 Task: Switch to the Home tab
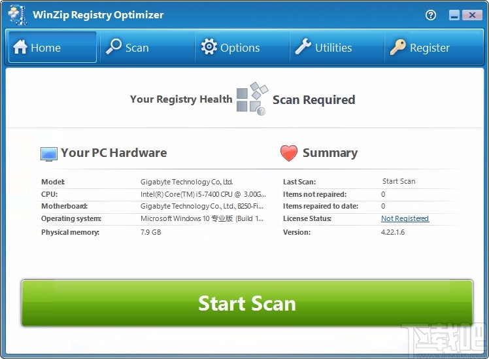[52, 47]
